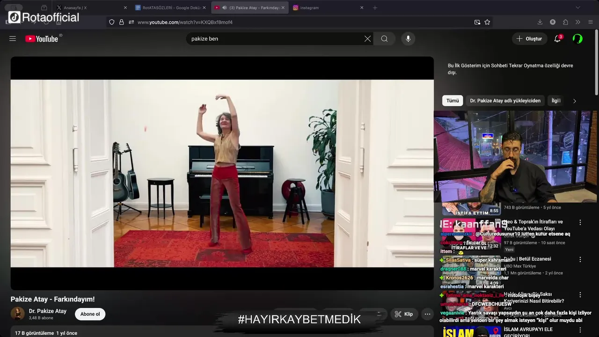Open the YouTube'a Vedası Olayı video title

[x=533, y=225]
